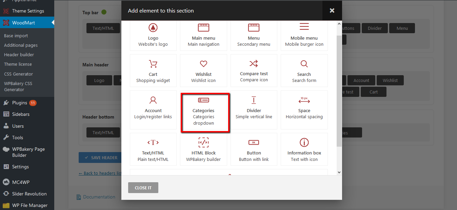Open Theme license submenu item
The height and width of the screenshot is (210, 457).
pyautogui.click(x=18, y=64)
